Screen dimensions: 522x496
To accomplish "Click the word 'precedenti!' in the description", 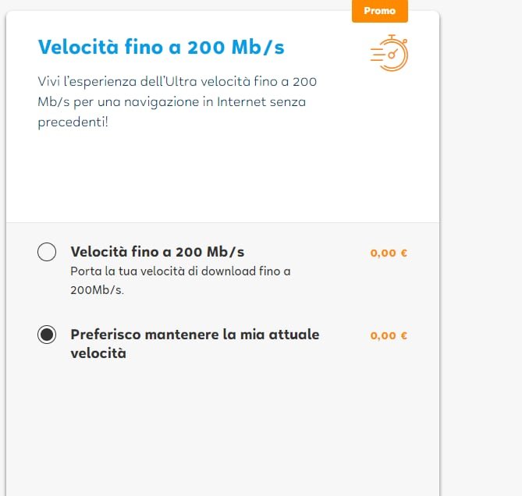I will pos(73,122).
